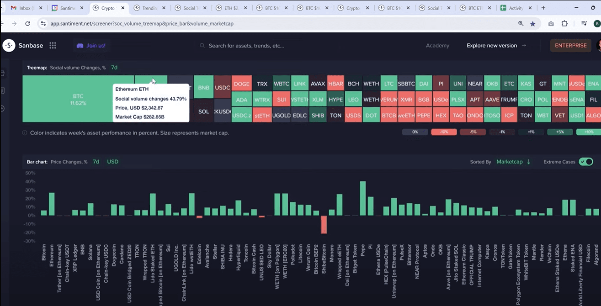Open the browser extensions puzzle icon

click(x=564, y=24)
